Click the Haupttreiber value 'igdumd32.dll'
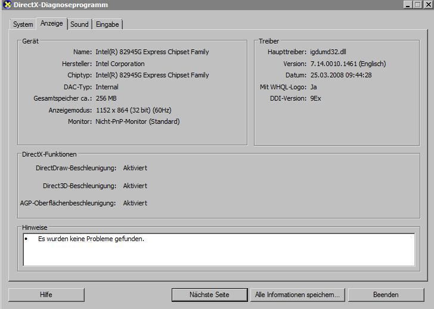 [x=328, y=52]
